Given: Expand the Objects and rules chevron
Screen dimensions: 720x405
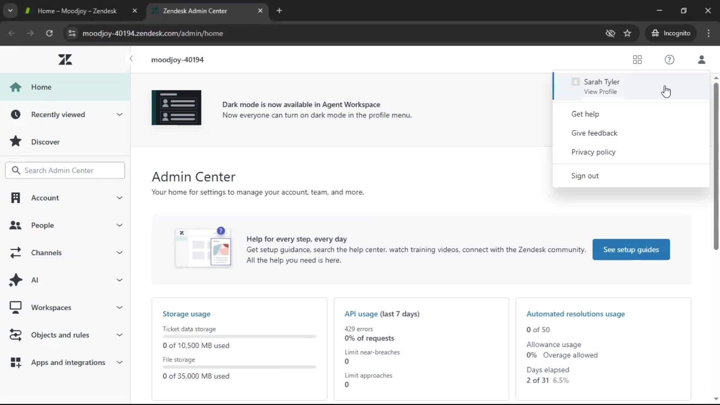Looking at the screenshot, I should pyautogui.click(x=119, y=334).
